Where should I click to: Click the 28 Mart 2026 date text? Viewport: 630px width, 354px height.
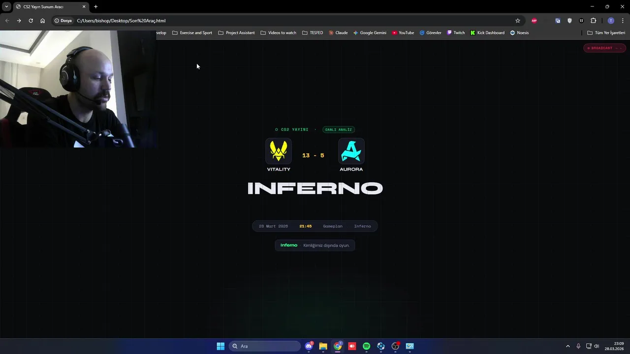tap(273, 226)
